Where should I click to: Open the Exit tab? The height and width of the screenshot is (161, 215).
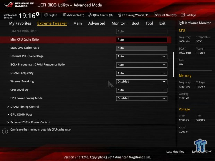(x=162, y=23)
